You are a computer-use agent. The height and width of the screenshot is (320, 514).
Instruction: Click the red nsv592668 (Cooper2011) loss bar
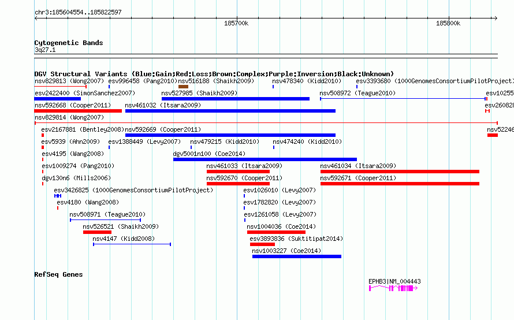[78, 111]
